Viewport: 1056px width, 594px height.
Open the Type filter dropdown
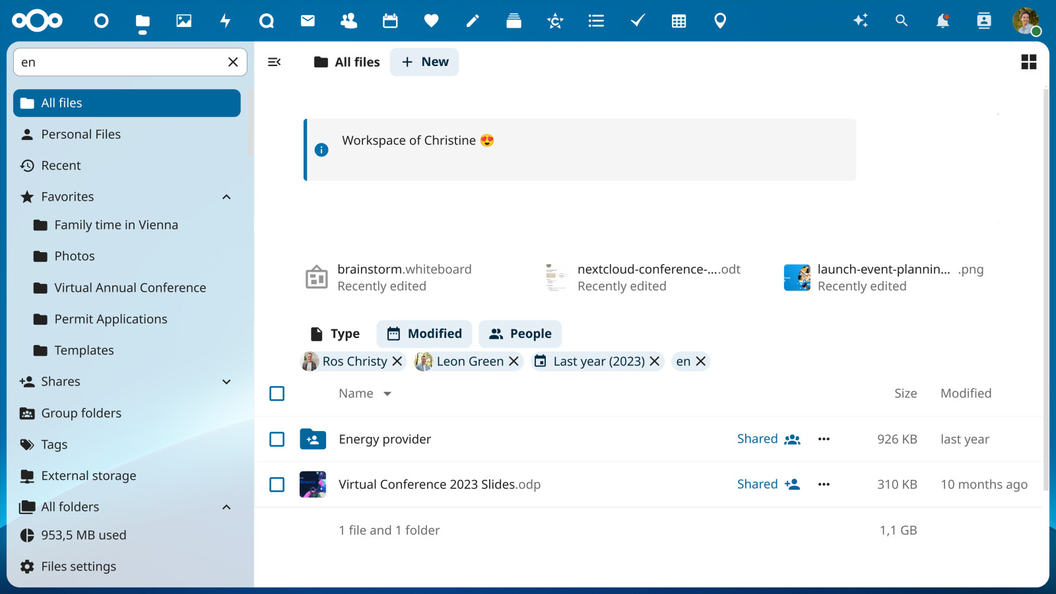(335, 334)
